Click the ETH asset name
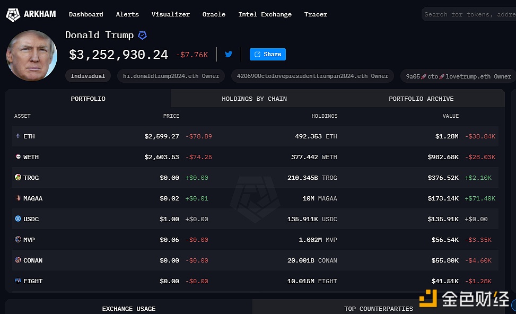 [29, 136]
